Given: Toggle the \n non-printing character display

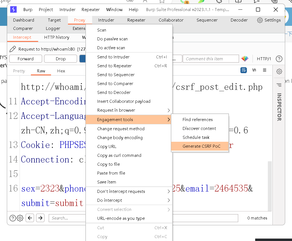Looking at the screenshot, I should 254,70.
